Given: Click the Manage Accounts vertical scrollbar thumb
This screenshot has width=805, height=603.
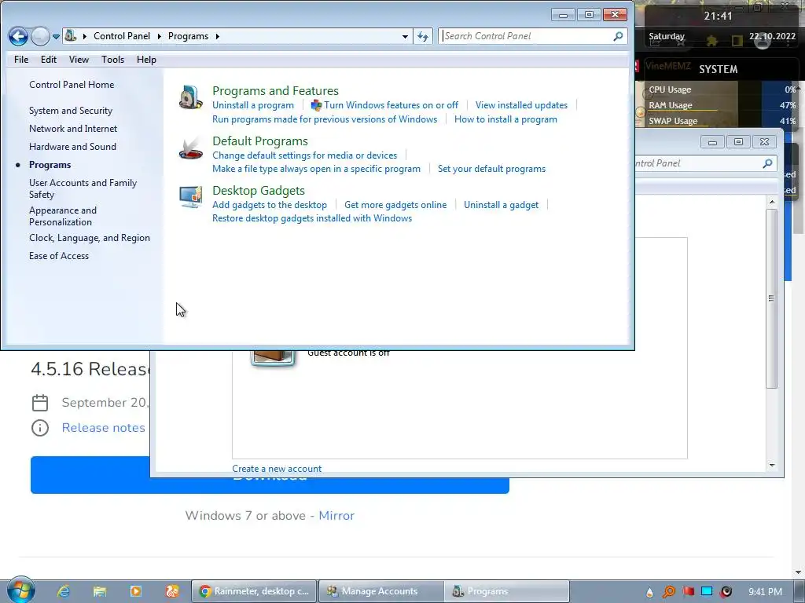Looking at the screenshot, I should [x=772, y=298].
